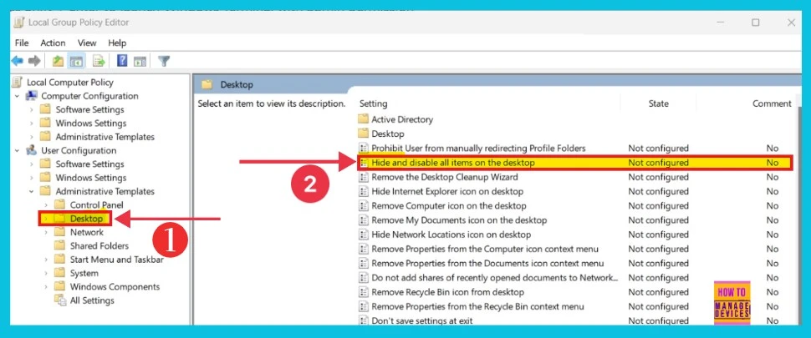Select the Shared Folders tree item
The width and height of the screenshot is (811, 338).
point(99,245)
